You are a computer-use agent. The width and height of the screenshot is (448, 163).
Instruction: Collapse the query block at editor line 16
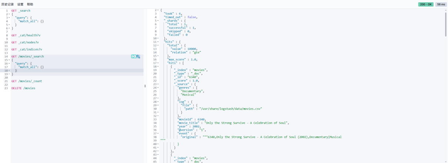9,64
